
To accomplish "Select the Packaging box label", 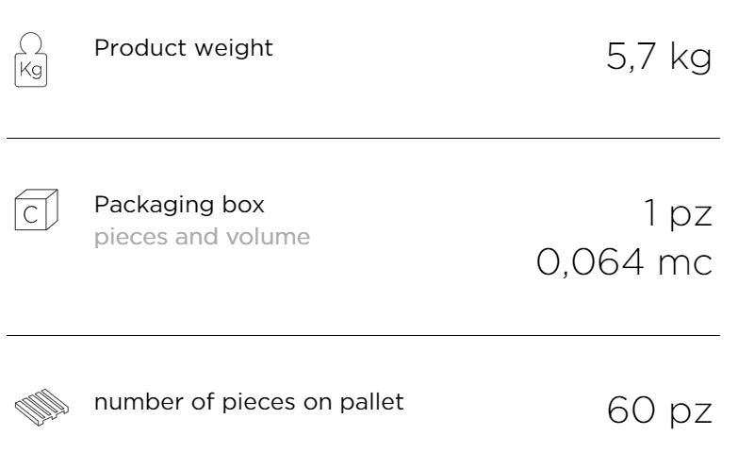I will [x=179, y=205].
